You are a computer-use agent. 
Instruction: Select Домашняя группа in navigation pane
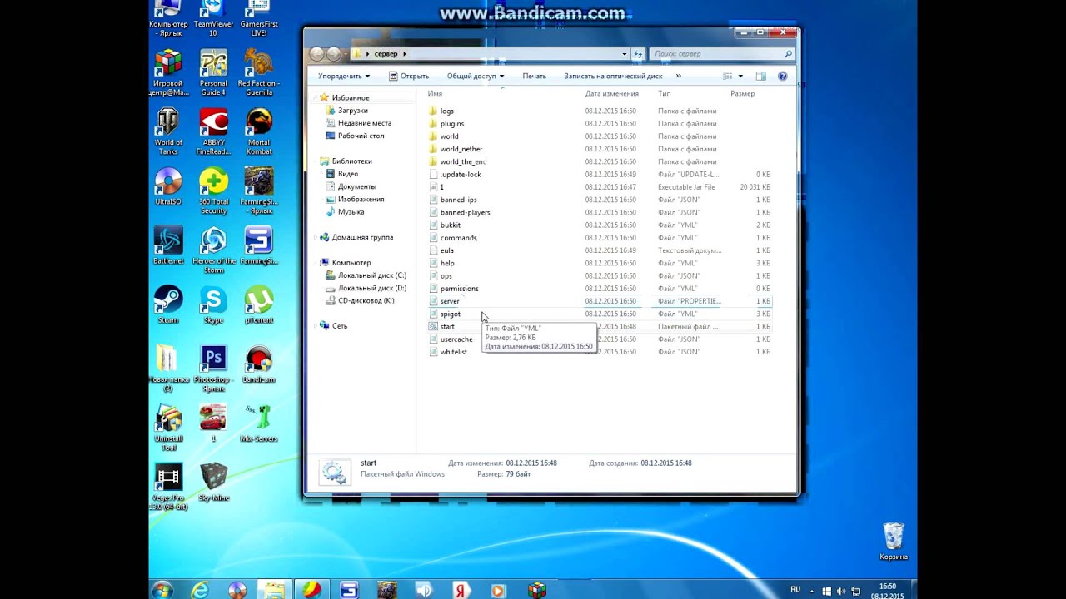361,237
